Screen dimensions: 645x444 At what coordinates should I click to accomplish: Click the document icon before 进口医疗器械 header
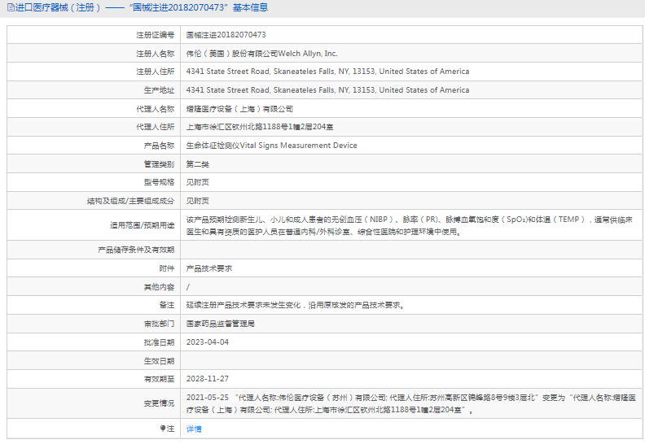(9, 7)
